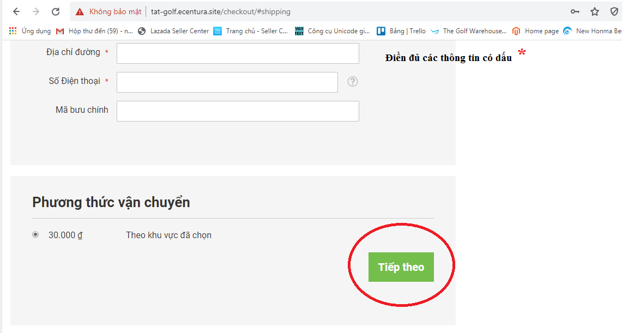Click the 'Mã bưu chính' input box
Viewport: 622px width, 333px height.
(x=238, y=111)
